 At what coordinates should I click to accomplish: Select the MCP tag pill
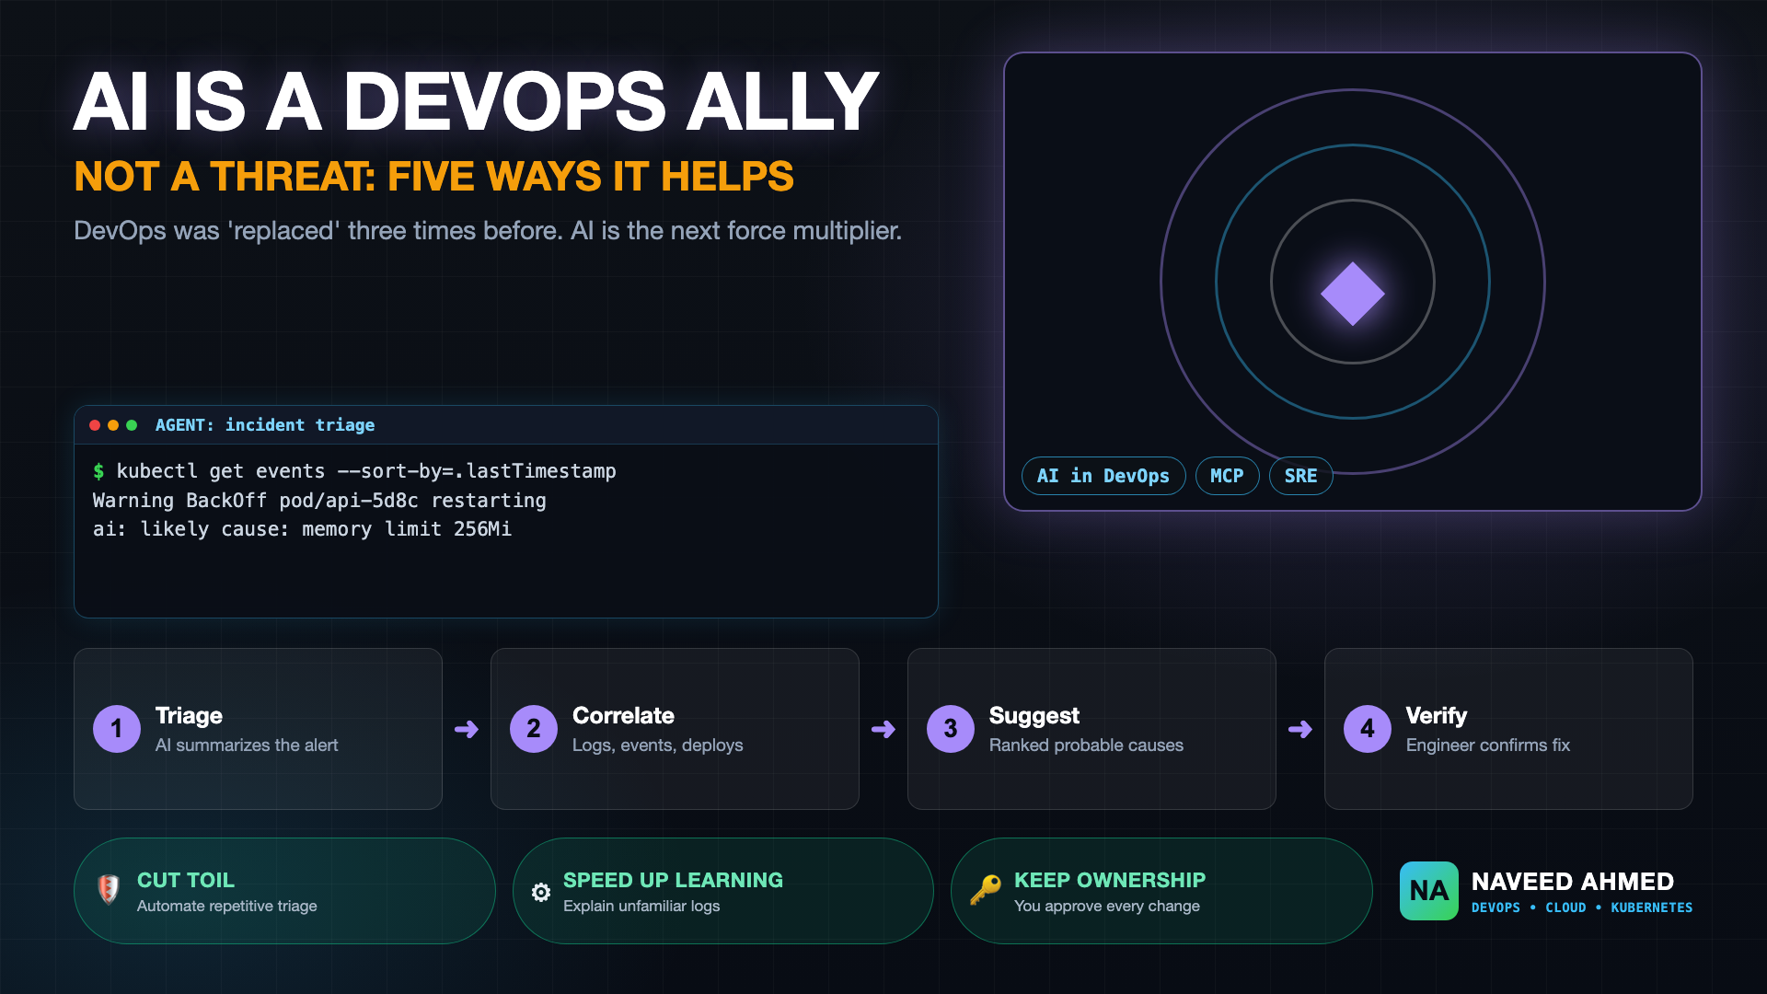pos(1227,476)
